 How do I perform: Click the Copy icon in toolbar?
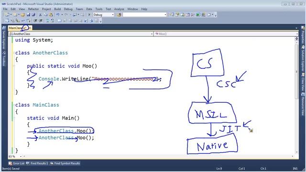pyautogui.click(x=46, y=15)
